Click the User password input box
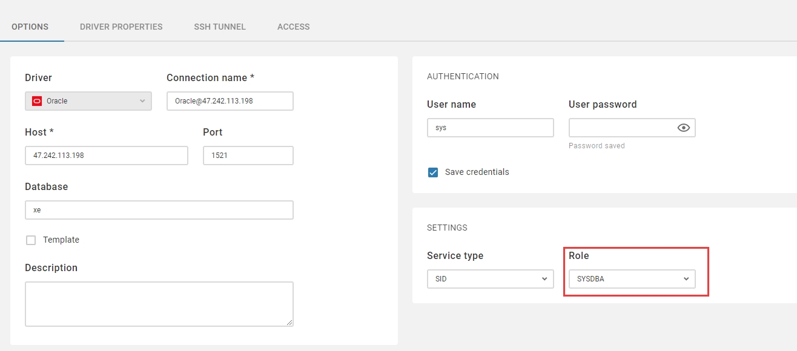The width and height of the screenshot is (797, 351). [x=621, y=128]
